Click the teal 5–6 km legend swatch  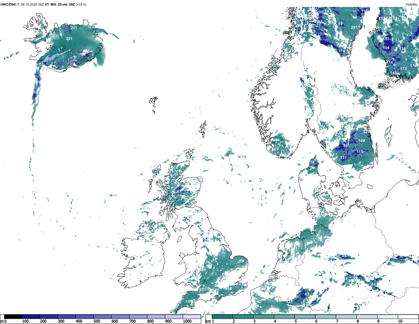[305, 316]
